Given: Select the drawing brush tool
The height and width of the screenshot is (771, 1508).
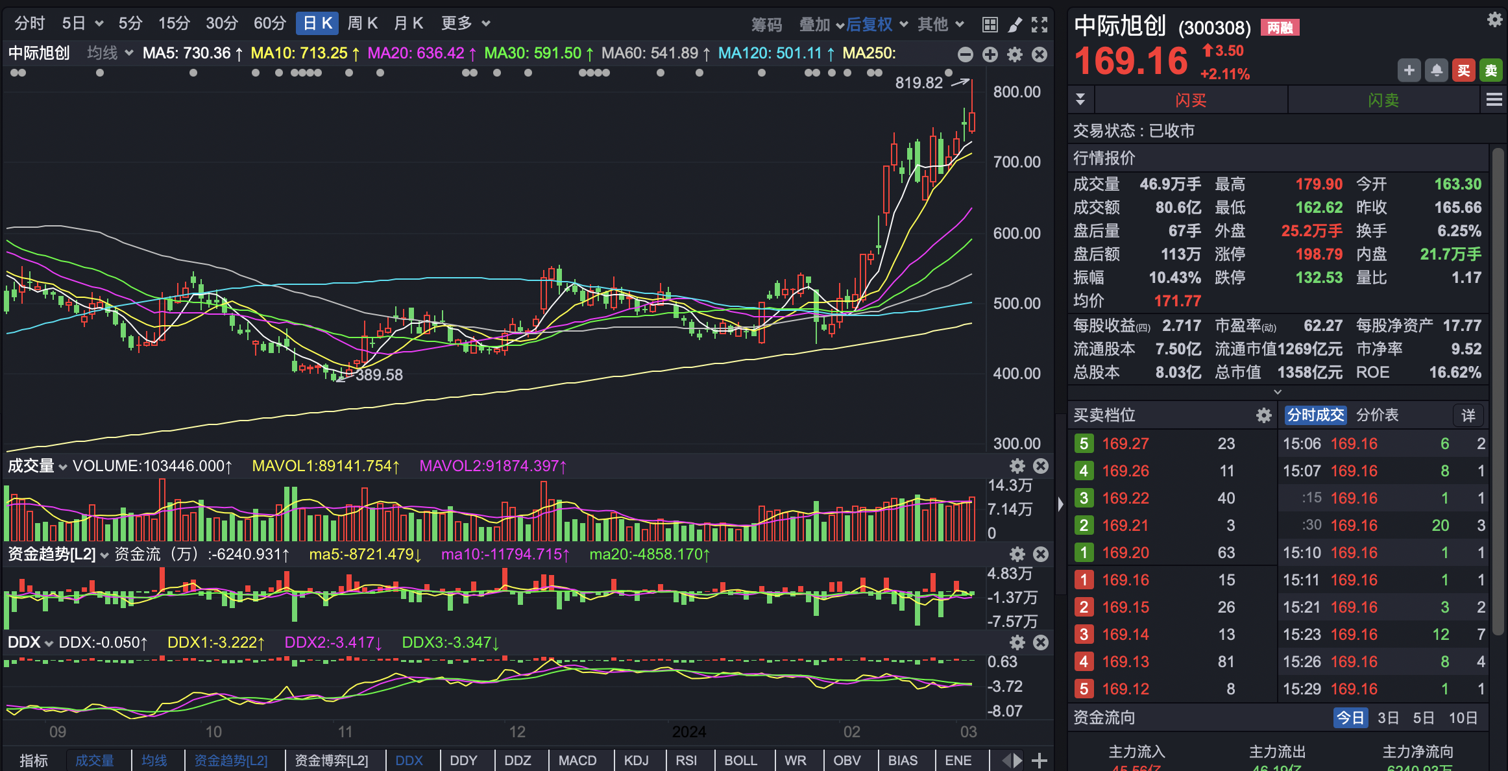Looking at the screenshot, I should 1015,25.
